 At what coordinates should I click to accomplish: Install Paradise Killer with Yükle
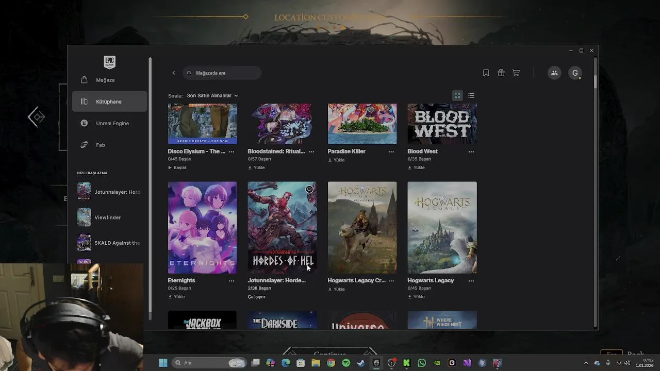337,160
